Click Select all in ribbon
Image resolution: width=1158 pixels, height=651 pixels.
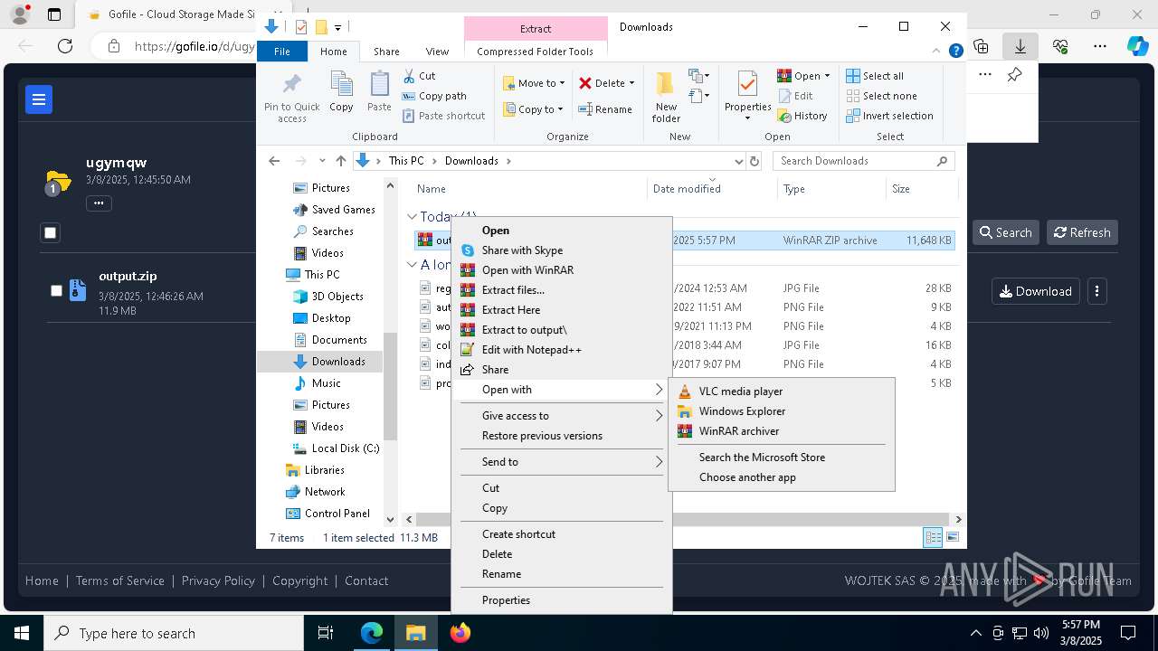[x=875, y=76]
